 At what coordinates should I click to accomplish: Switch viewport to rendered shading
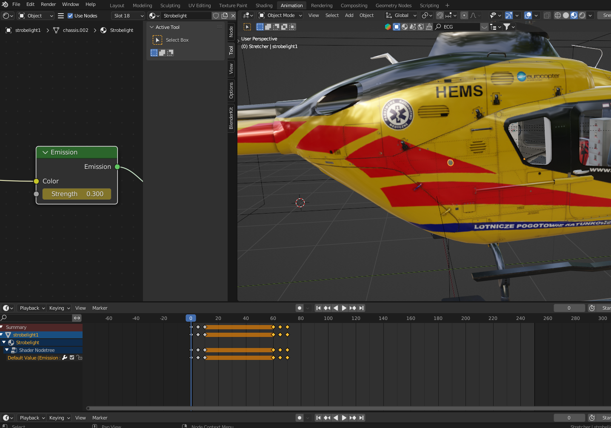point(582,15)
